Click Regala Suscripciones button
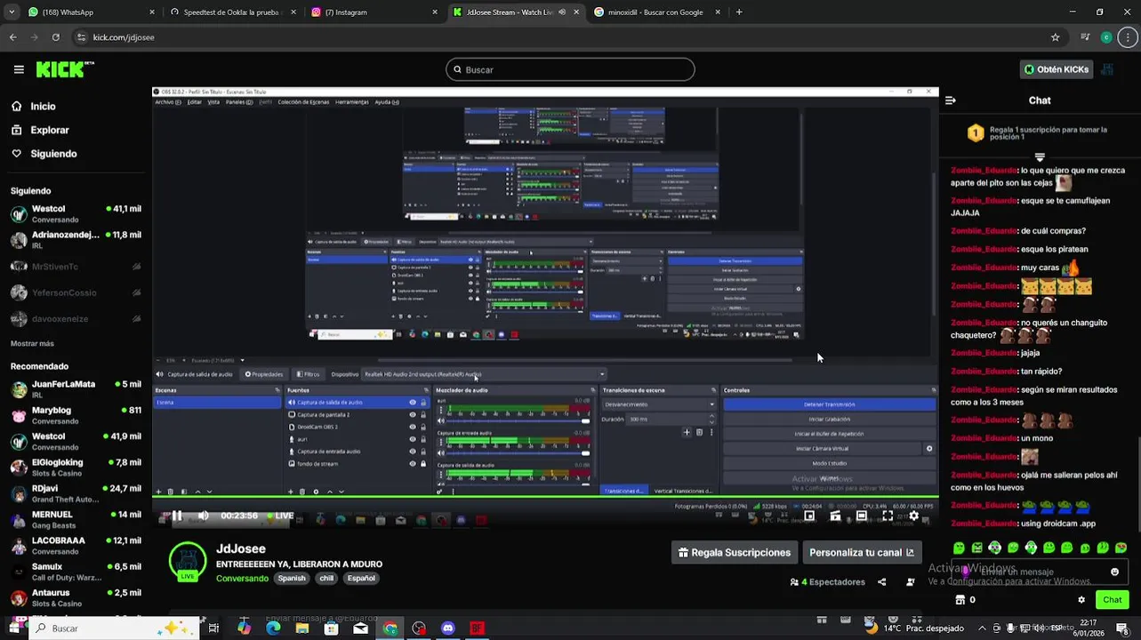Viewport: 1141px width, 640px height. pos(734,552)
